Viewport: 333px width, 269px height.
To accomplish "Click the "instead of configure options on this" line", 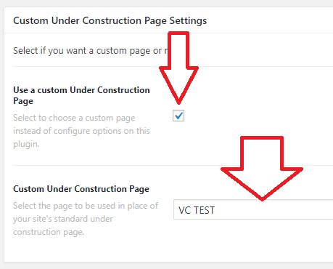I will point(81,131).
